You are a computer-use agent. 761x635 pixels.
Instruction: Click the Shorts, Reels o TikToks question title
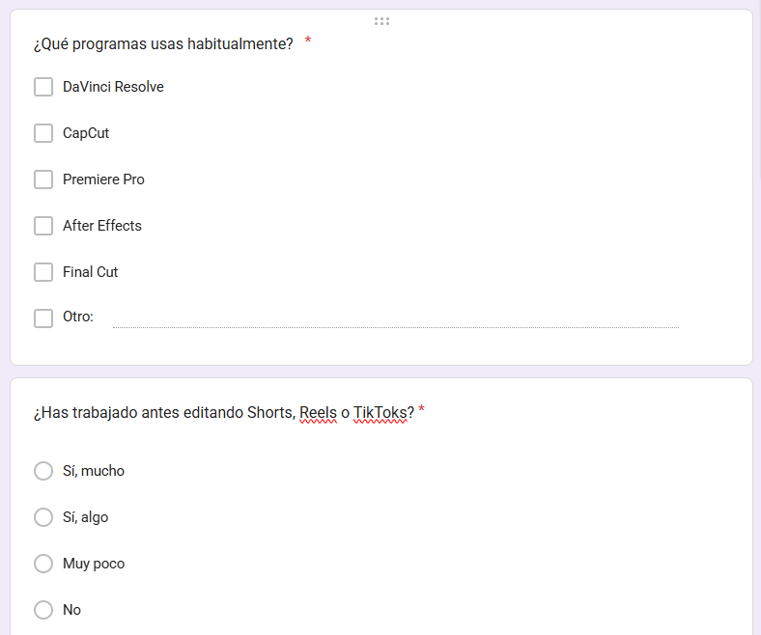pyautogui.click(x=224, y=413)
